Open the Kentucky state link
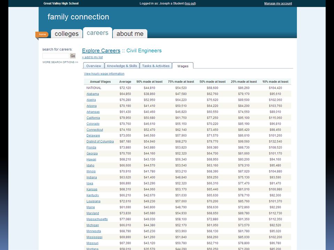The height and width of the screenshot is (250, 334). [x=93, y=195]
